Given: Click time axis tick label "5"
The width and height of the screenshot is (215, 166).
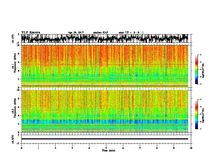Looking at the screenshot, I should (106, 148).
